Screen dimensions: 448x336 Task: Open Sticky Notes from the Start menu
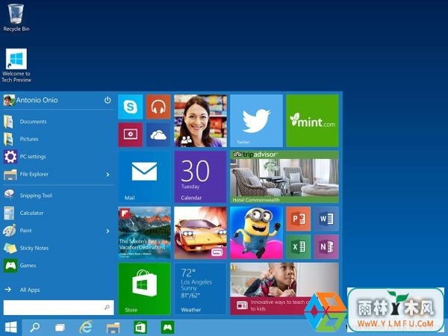(58, 248)
